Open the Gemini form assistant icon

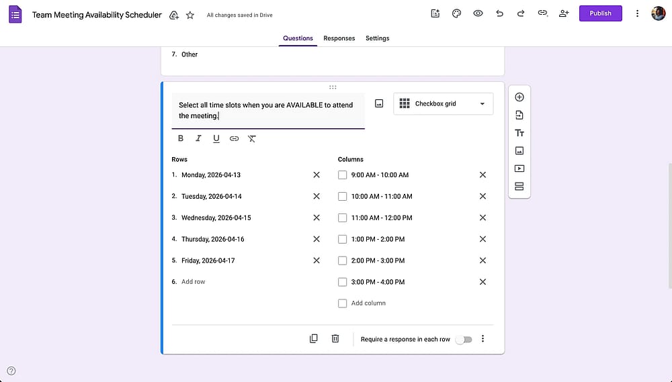pos(435,13)
